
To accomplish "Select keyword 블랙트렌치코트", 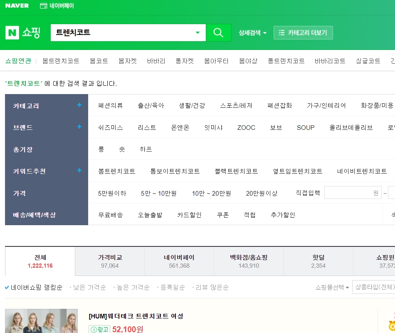I will pyautogui.click(x=236, y=171).
